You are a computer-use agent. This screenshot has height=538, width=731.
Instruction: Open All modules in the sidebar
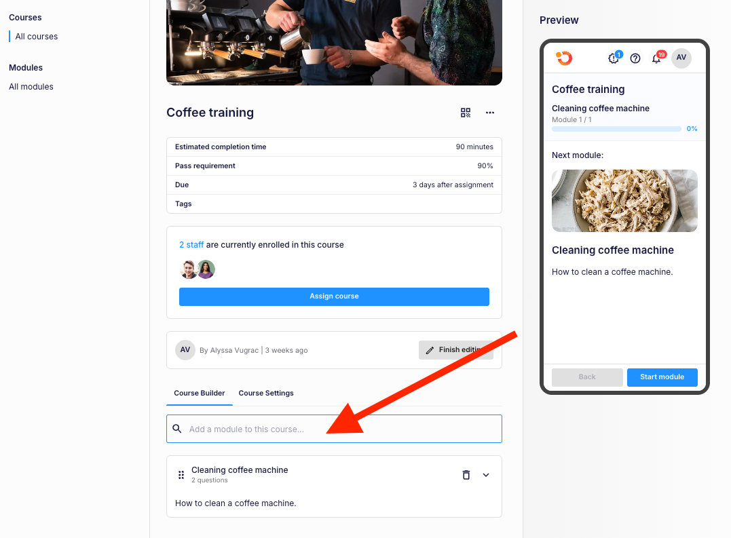click(31, 87)
